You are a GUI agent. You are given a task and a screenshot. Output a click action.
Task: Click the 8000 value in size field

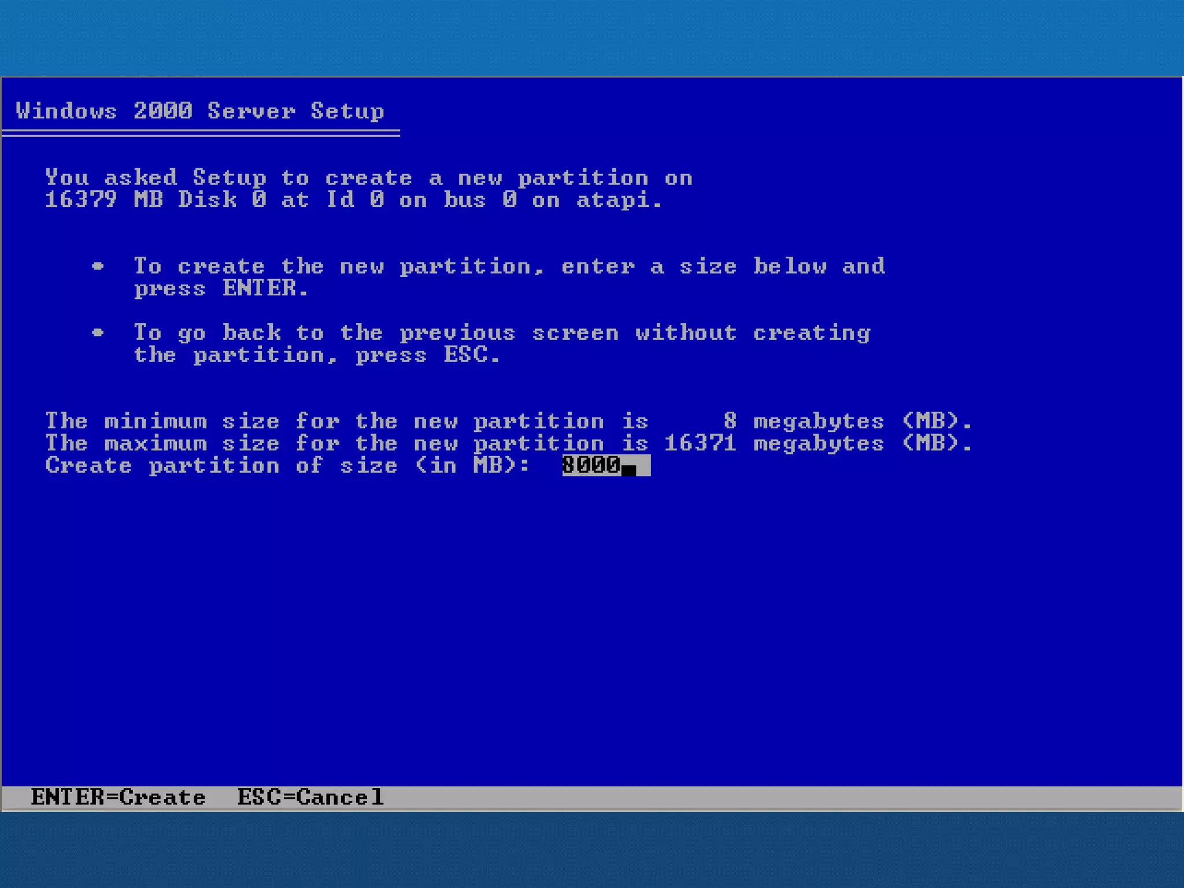[591, 465]
